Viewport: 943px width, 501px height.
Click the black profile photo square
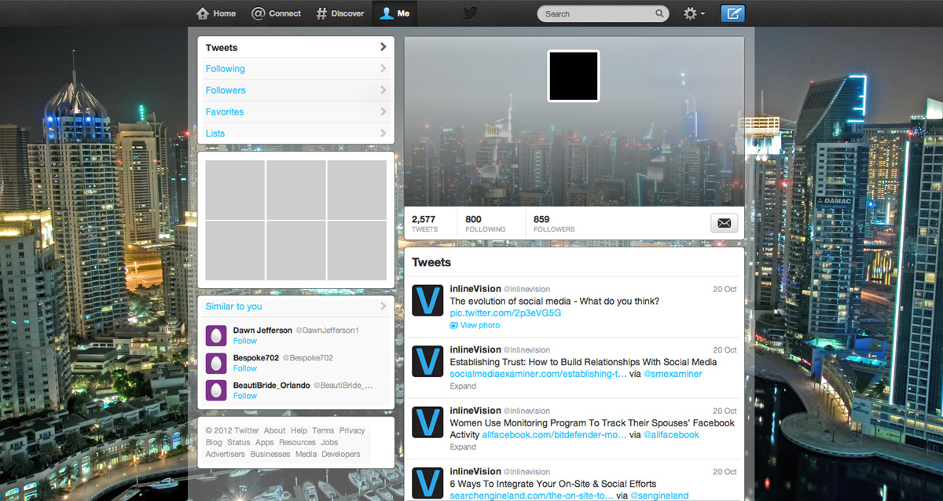pyautogui.click(x=573, y=75)
